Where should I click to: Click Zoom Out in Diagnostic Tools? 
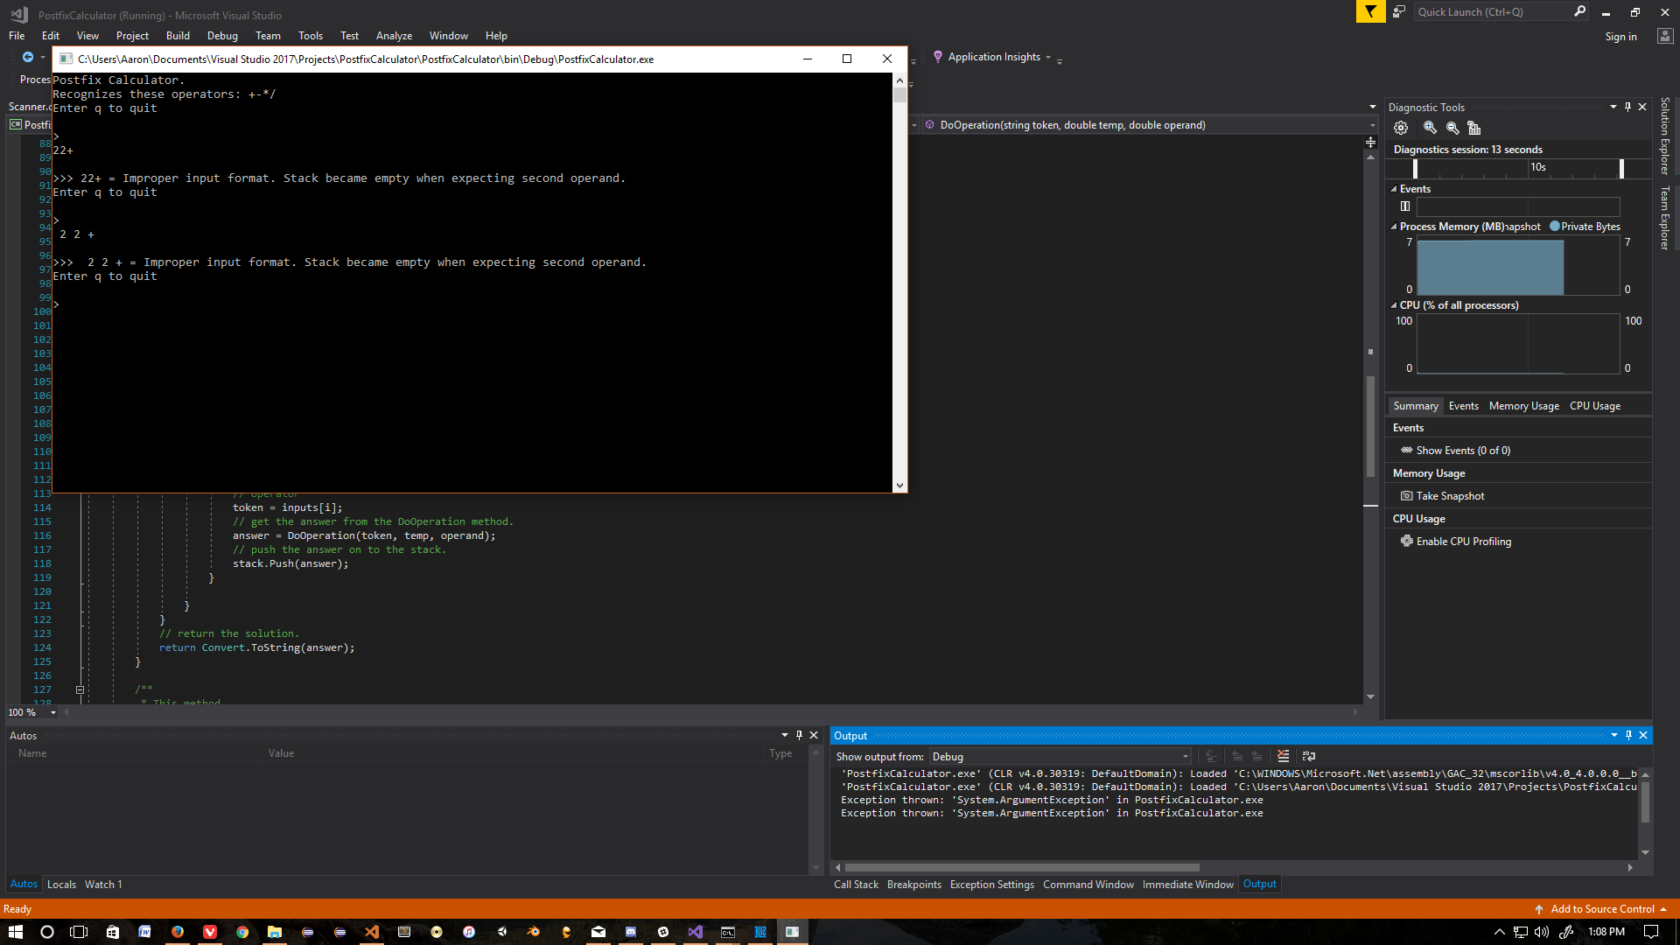click(x=1452, y=128)
